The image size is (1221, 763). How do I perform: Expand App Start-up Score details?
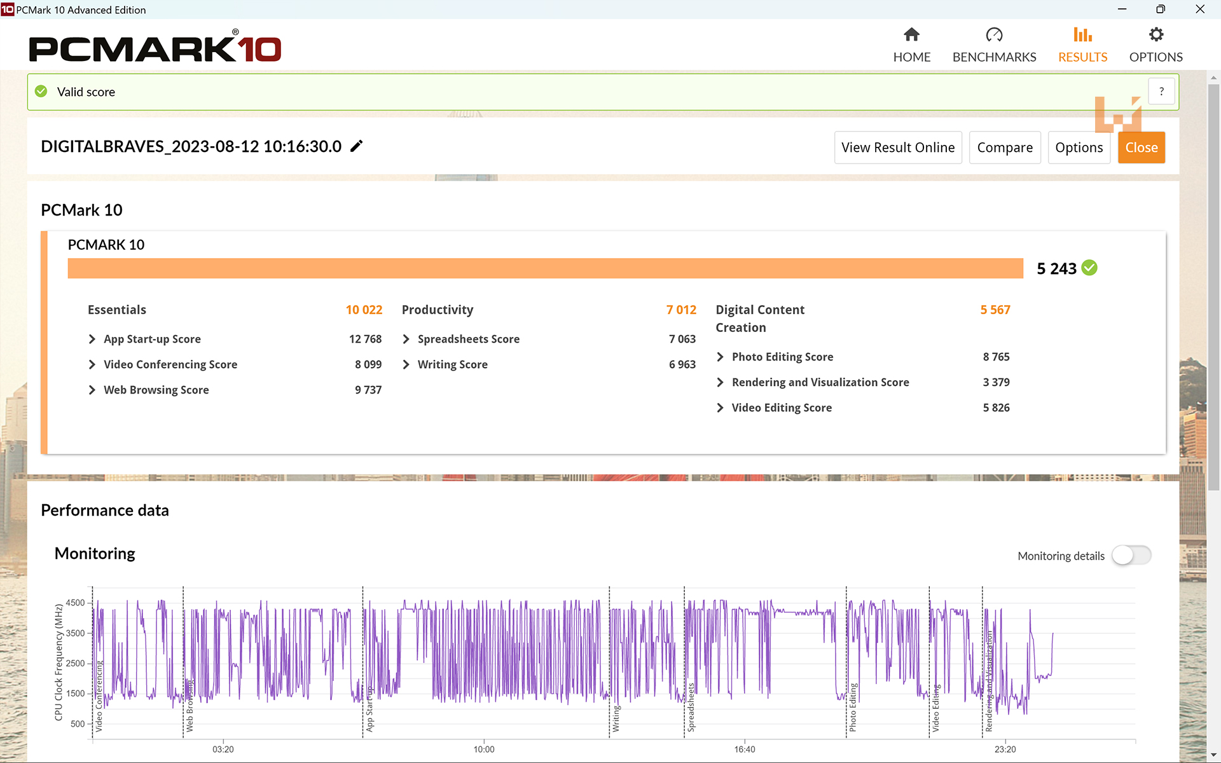[92, 339]
